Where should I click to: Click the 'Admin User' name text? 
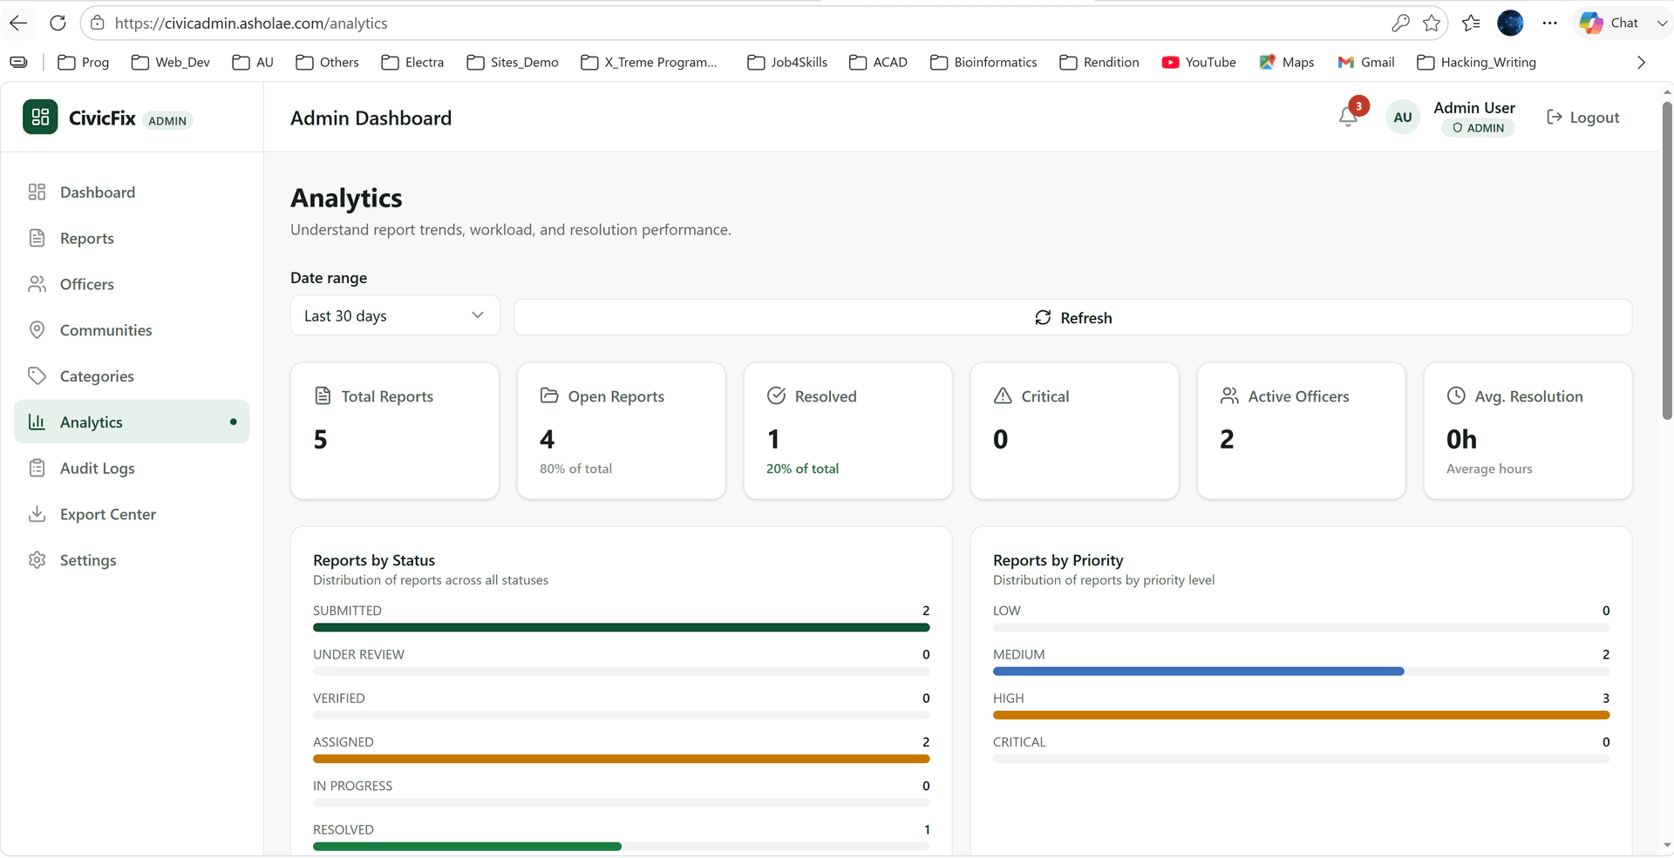[1474, 107]
